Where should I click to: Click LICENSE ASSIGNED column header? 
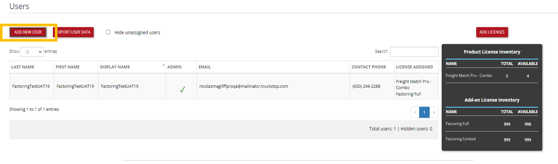pyautogui.click(x=414, y=67)
